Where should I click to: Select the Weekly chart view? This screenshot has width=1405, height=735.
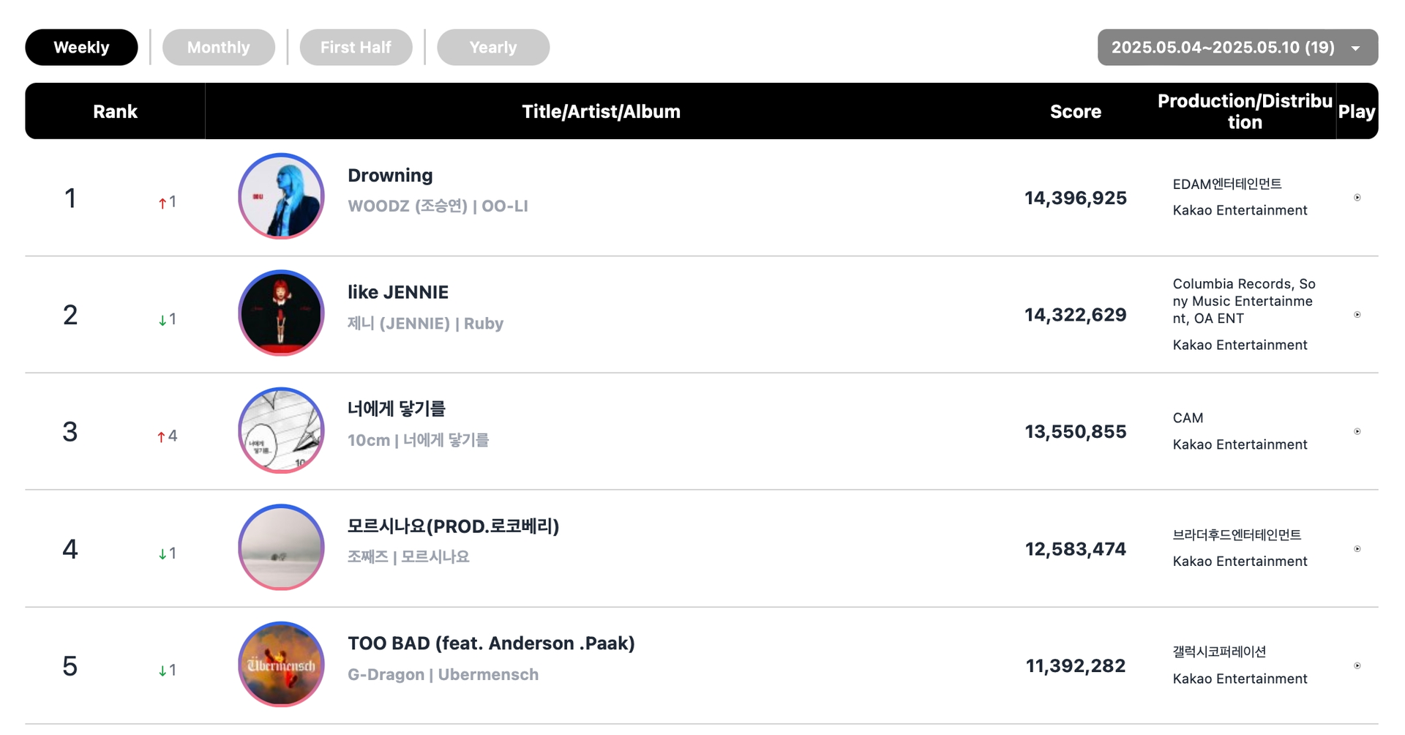[81, 47]
